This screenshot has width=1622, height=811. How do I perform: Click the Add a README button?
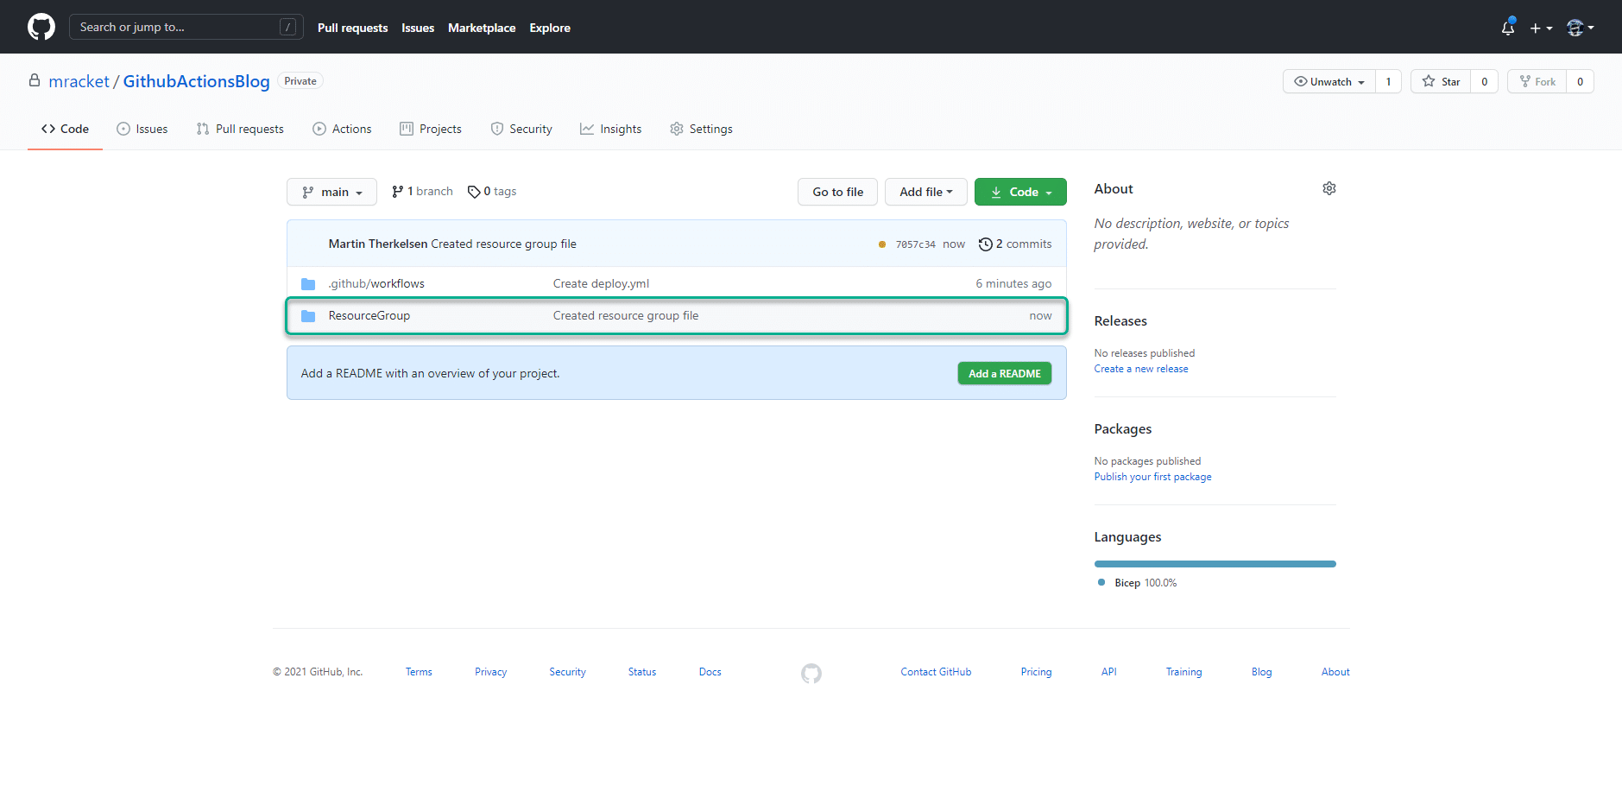coord(1005,373)
